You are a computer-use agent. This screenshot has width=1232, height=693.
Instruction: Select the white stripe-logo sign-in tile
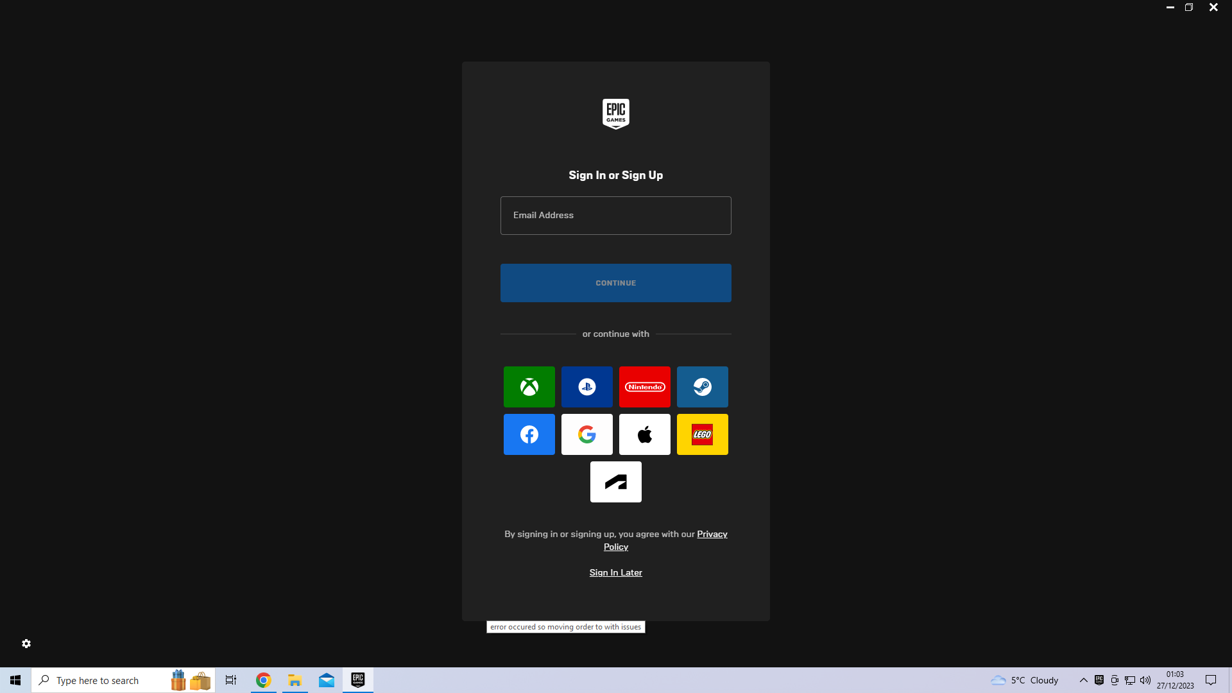click(615, 482)
